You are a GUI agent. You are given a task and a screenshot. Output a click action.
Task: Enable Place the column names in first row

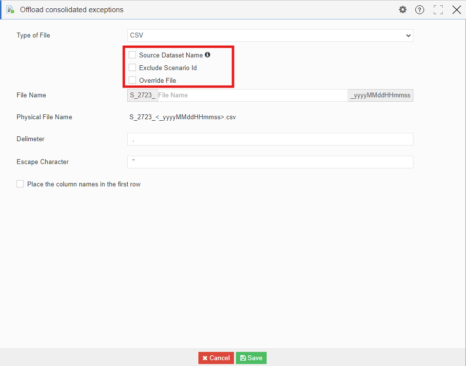coord(20,184)
